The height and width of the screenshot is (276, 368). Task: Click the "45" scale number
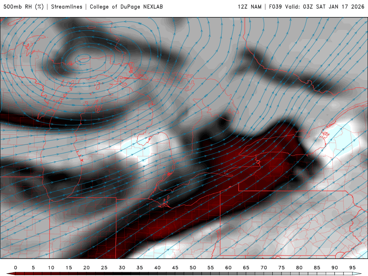coord(175,268)
